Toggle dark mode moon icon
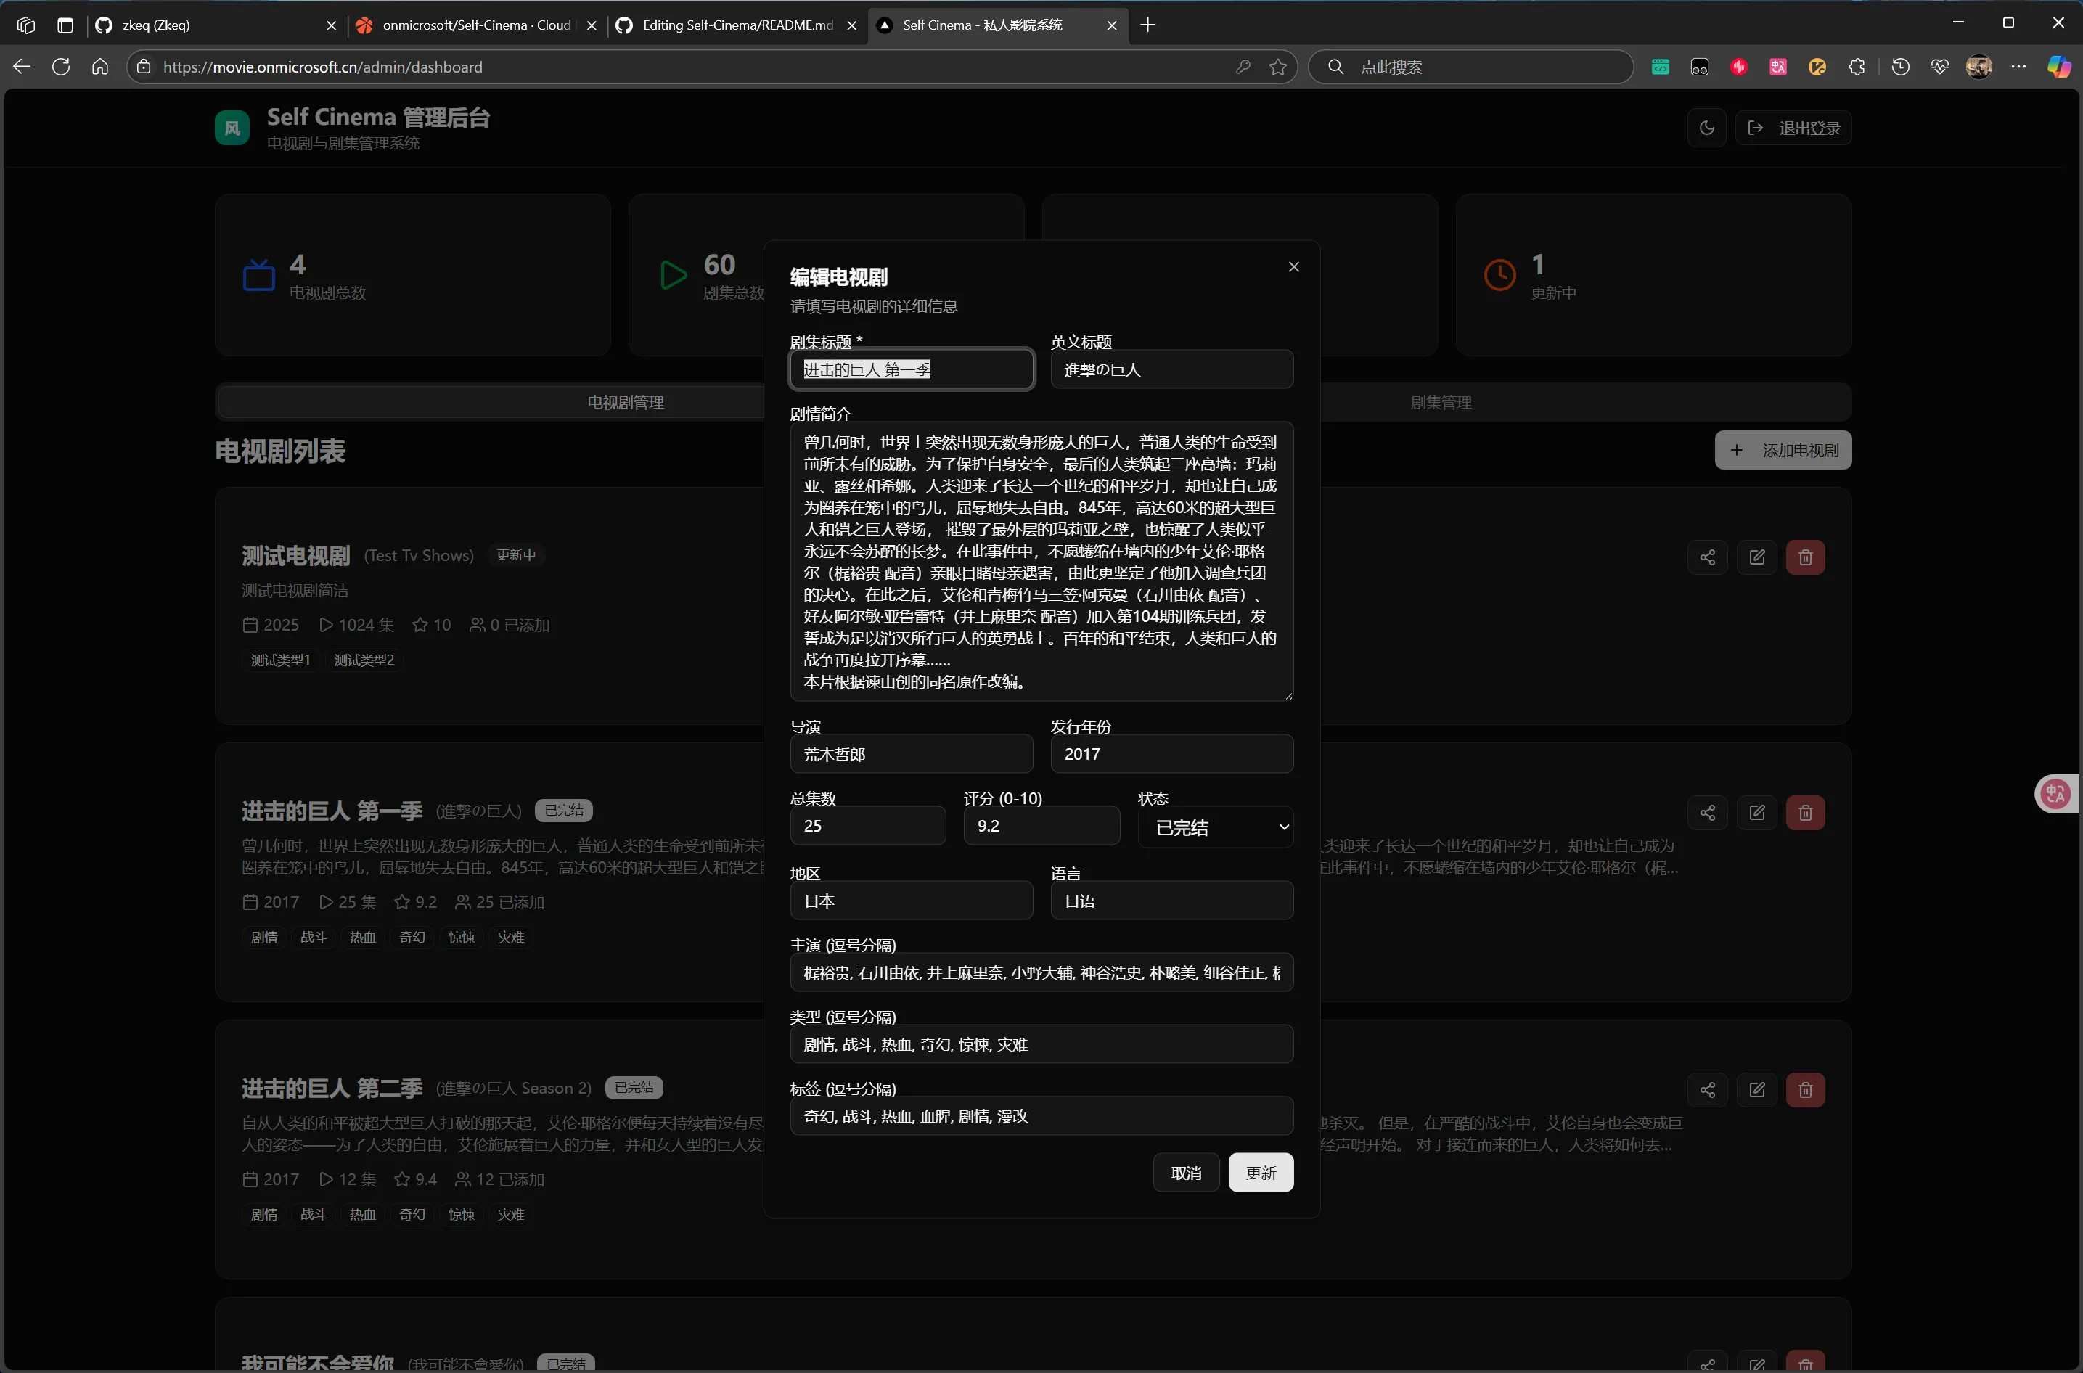 (1706, 128)
